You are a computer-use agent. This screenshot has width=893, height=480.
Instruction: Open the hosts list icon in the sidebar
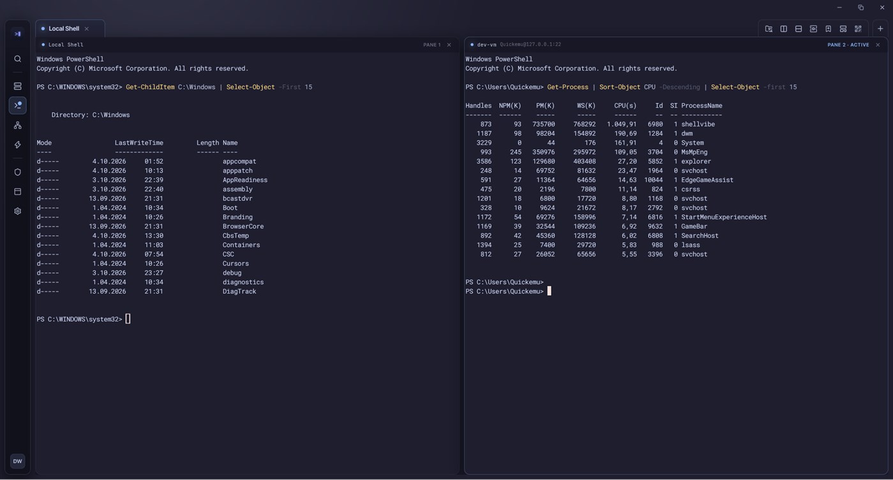[x=18, y=86]
